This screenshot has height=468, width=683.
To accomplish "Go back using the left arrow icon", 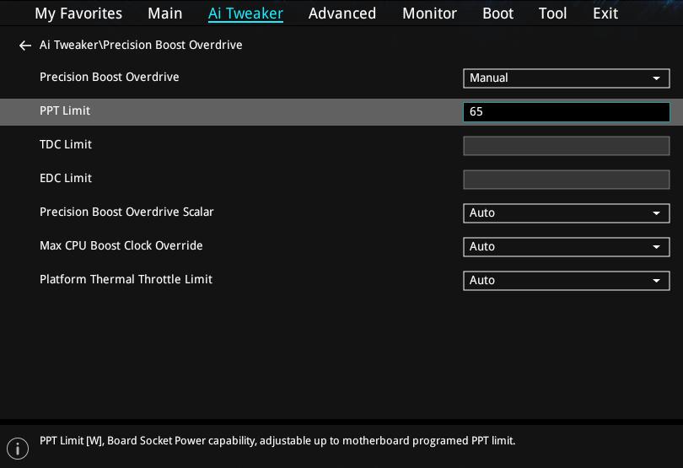I will (24, 46).
